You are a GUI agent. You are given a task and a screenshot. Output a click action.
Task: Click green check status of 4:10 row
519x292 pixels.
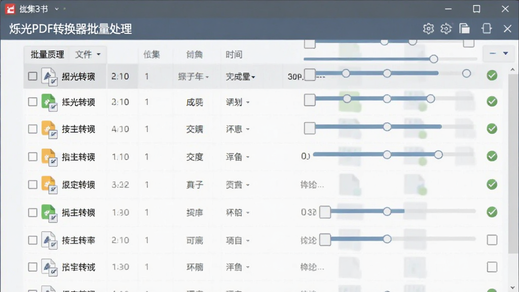pos(492,128)
